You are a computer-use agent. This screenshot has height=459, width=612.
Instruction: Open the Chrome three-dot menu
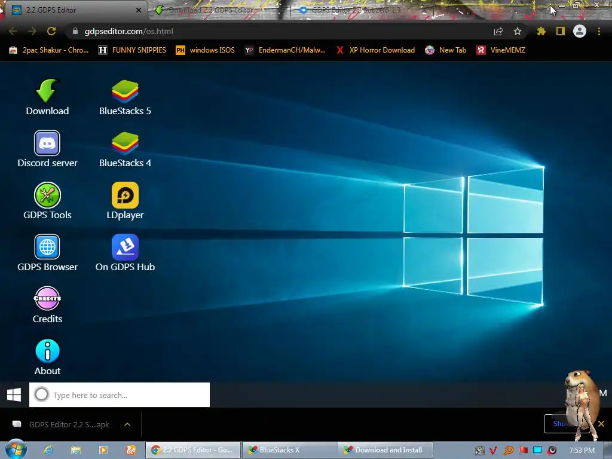(x=599, y=31)
